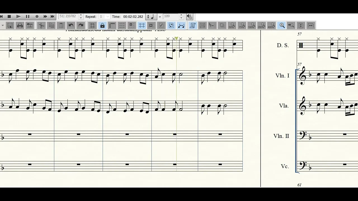Screen dimensions: 358x201
Task: Click the green playback position marker
Action: [176, 38]
